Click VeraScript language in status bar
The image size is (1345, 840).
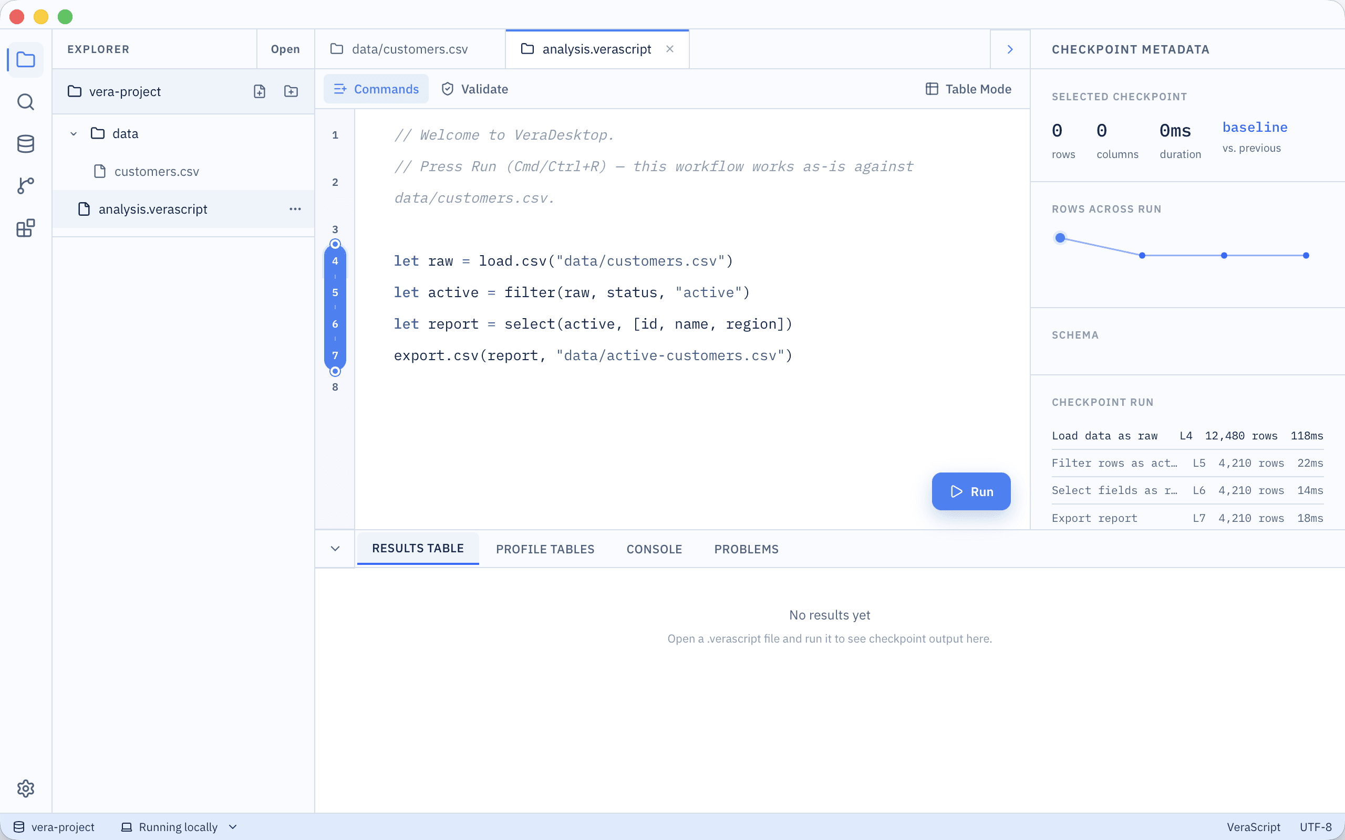(x=1253, y=827)
